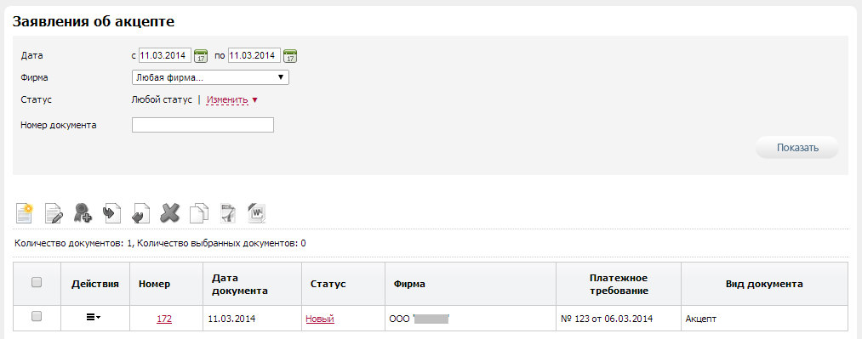Open the 'Любая фирма...' dropdown

(210, 77)
